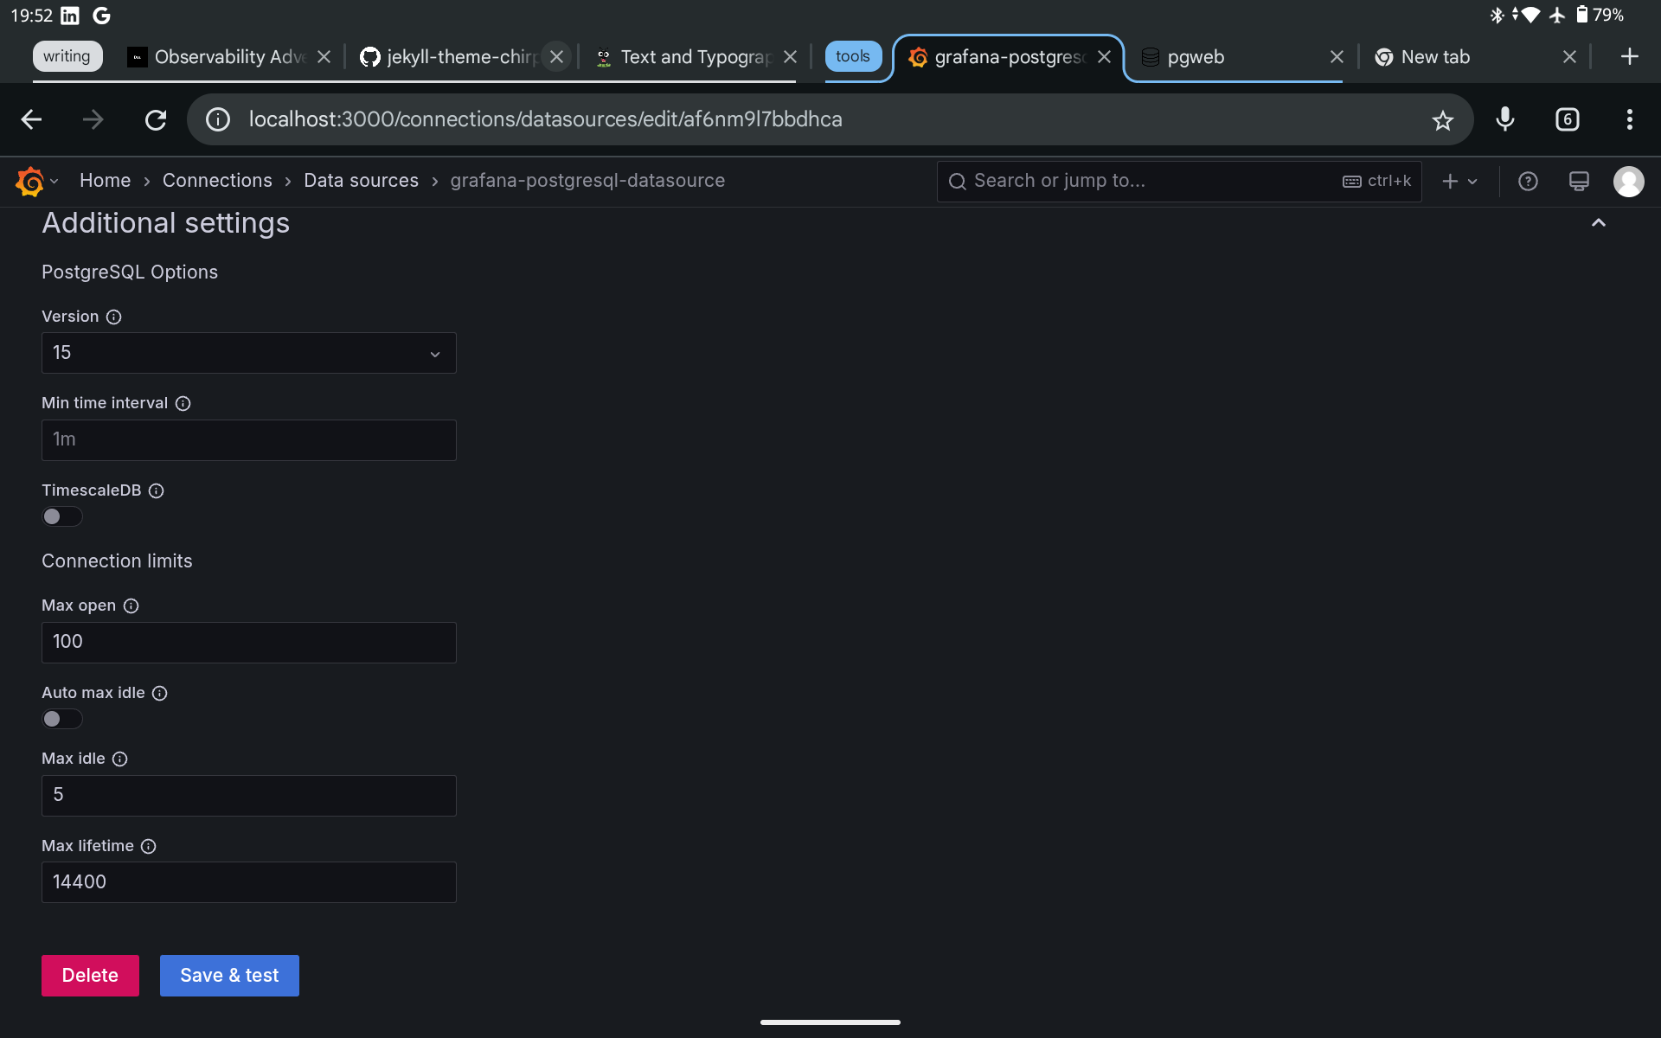This screenshot has width=1661, height=1038.
Task: Open the add new resource chevron dropdown
Action: click(x=1472, y=182)
